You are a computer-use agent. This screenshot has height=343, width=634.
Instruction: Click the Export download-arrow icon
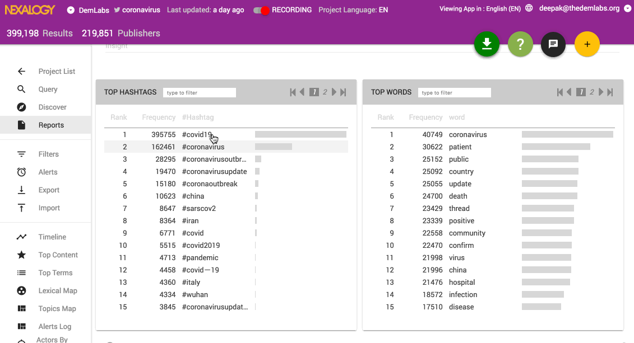click(x=21, y=190)
